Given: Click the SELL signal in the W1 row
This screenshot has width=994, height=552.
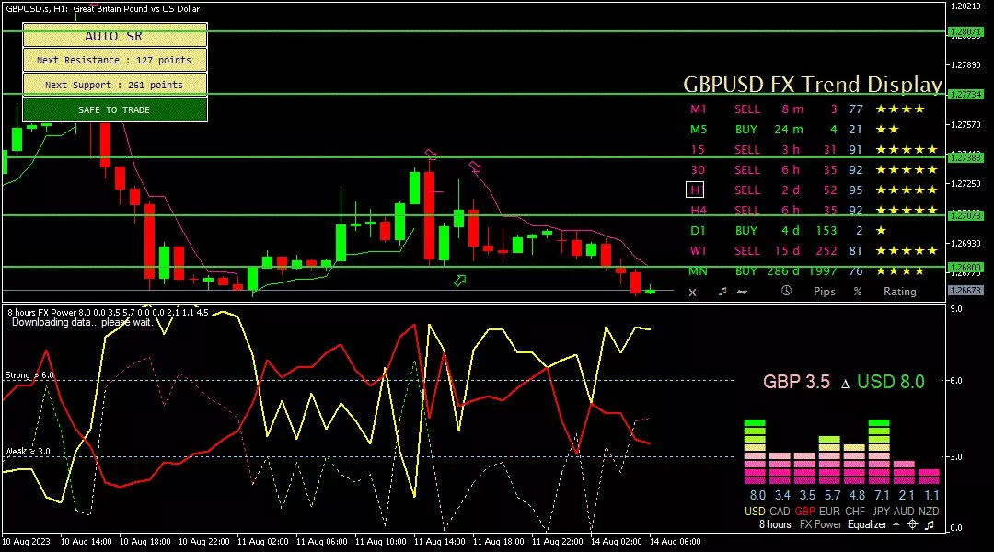Looking at the screenshot, I should pos(746,251).
